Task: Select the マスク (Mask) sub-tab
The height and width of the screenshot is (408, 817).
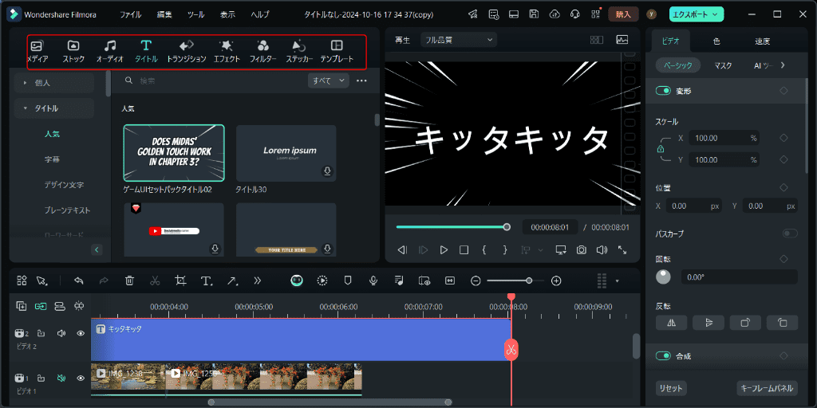Action: 723,65
